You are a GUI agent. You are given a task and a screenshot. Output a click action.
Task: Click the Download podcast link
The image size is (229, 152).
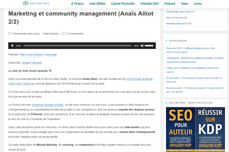[51, 54]
